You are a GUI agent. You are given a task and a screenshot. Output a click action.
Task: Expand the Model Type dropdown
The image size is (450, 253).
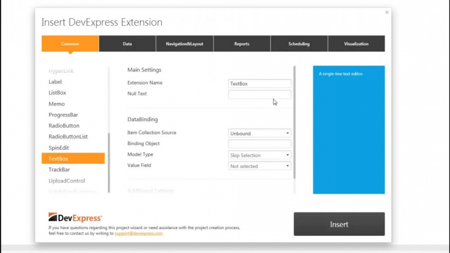click(259, 155)
